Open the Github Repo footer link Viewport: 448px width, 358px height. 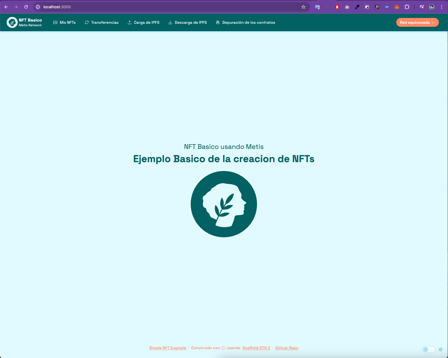point(287,348)
